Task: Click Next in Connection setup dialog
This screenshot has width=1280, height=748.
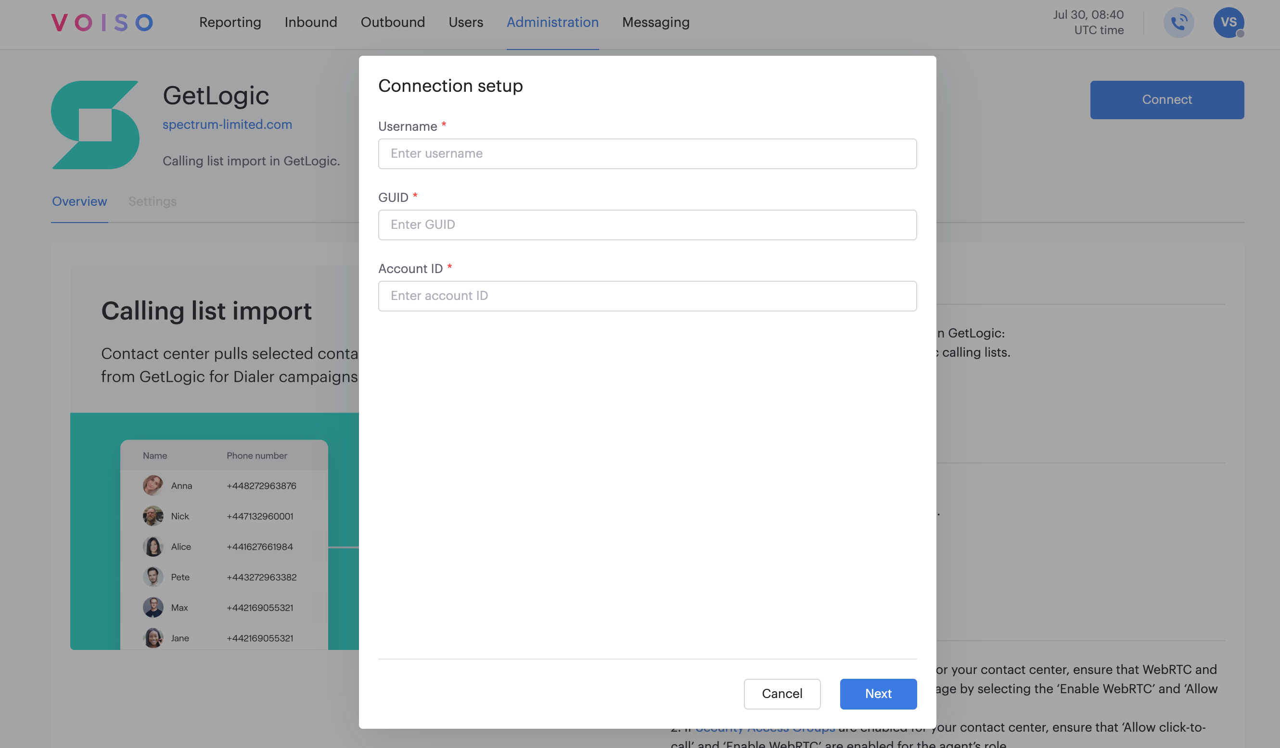Action: pos(878,694)
